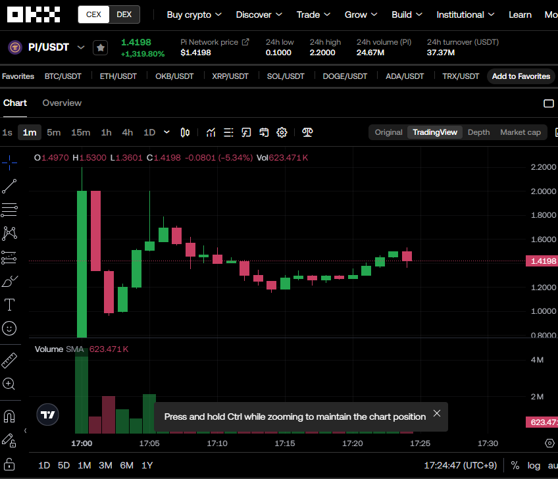Dismiss the Ctrl zooming hint

point(437,413)
